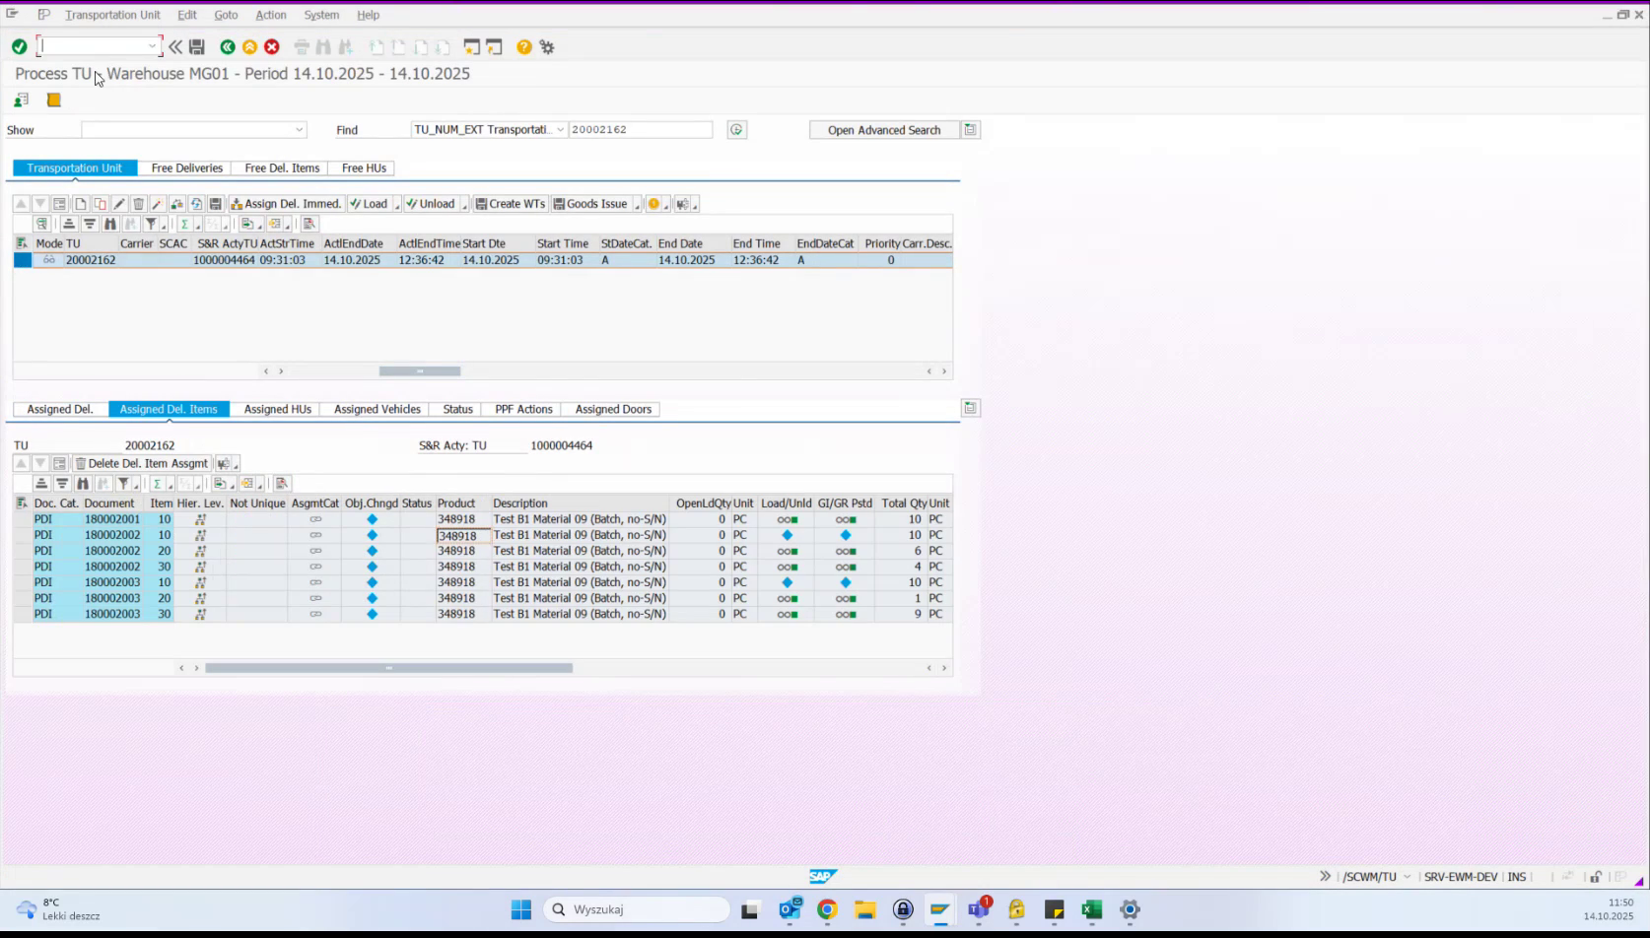
Task: Open the binoculars Find icon in the grid toolbar
Action: [x=110, y=224]
